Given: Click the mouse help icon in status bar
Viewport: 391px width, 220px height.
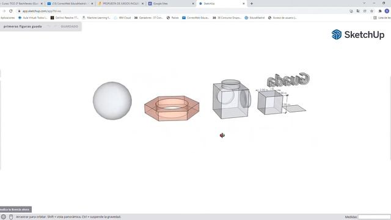Looking at the screenshot, I should point(11,217).
